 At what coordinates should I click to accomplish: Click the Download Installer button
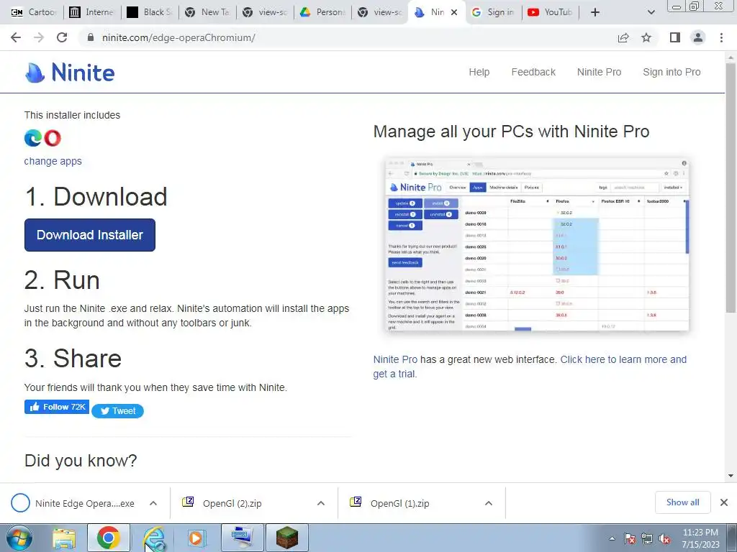pos(90,235)
